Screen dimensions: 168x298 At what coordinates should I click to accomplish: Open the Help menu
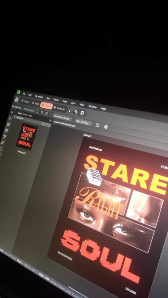pos(104,109)
